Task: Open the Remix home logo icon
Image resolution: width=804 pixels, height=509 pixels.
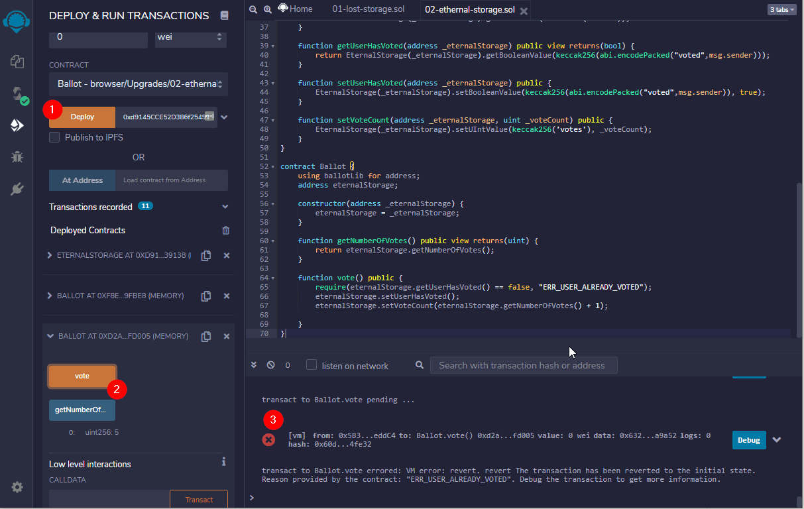Action: 17,21
